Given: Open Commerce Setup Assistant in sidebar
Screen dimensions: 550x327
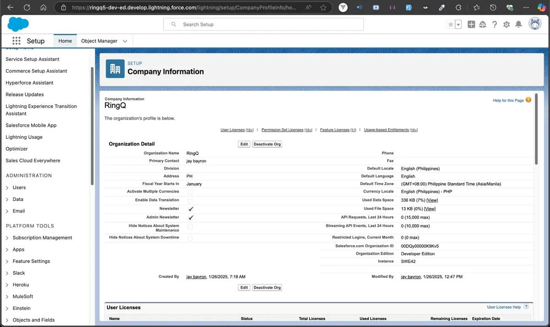Looking at the screenshot, I should (x=36, y=71).
